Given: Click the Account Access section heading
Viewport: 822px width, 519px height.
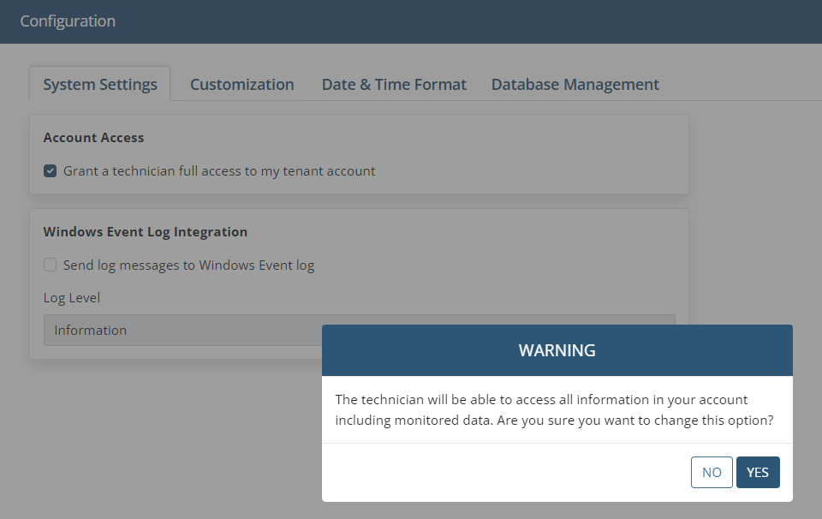Looking at the screenshot, I should click(x=93, y=137).
